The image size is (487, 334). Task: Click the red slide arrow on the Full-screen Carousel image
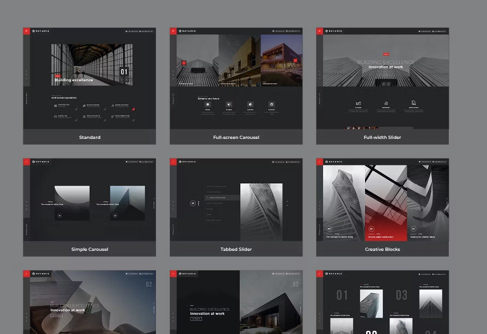pos(183,63)
